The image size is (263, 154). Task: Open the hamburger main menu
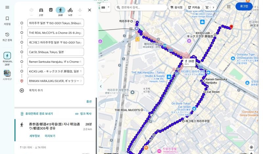point(7,7)
